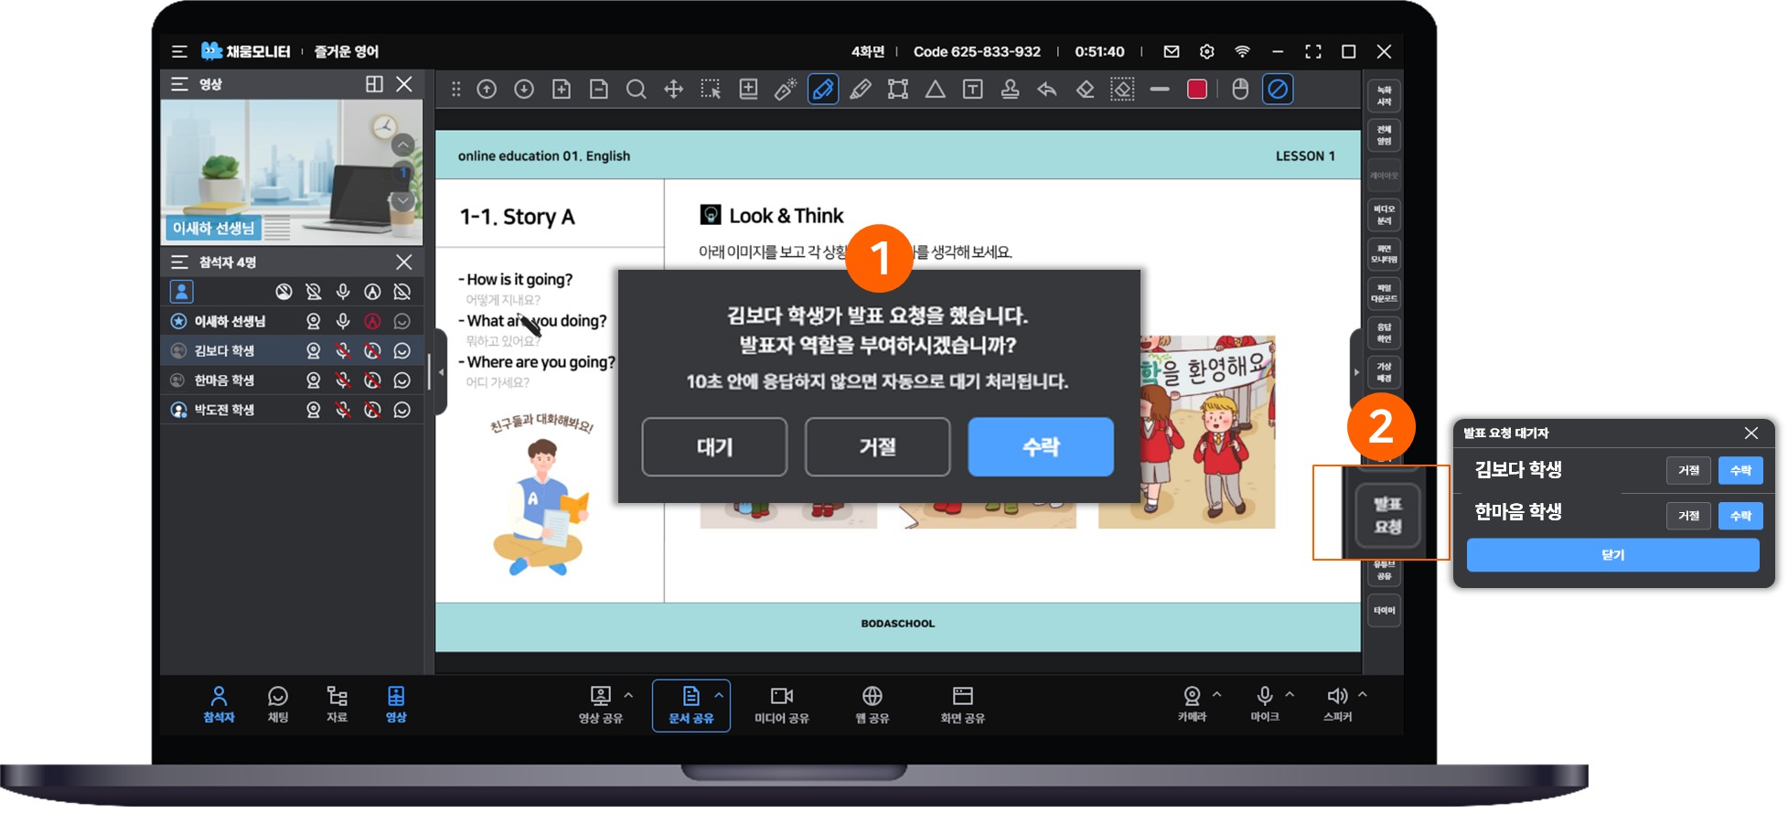1788x824 pixels.
Task: Accept presentation request with 수락
Action: coord(1041,447)
